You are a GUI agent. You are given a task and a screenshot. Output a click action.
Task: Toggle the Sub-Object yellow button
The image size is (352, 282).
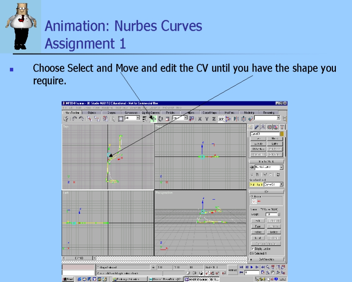coord(256,184)
